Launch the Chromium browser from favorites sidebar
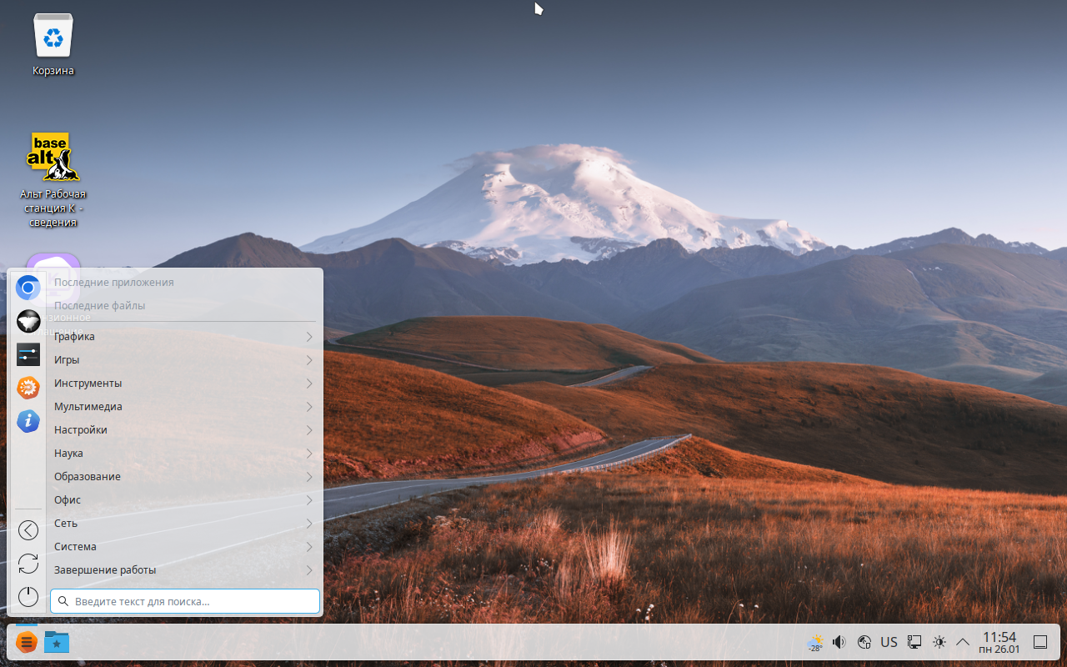Viewport: 1067px width, 667px height. [x=28, y=288]
